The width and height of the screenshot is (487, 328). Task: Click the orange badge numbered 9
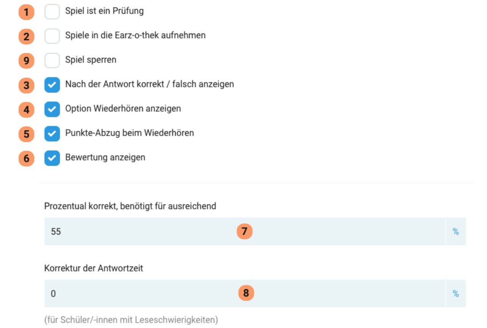click(26, 61)
